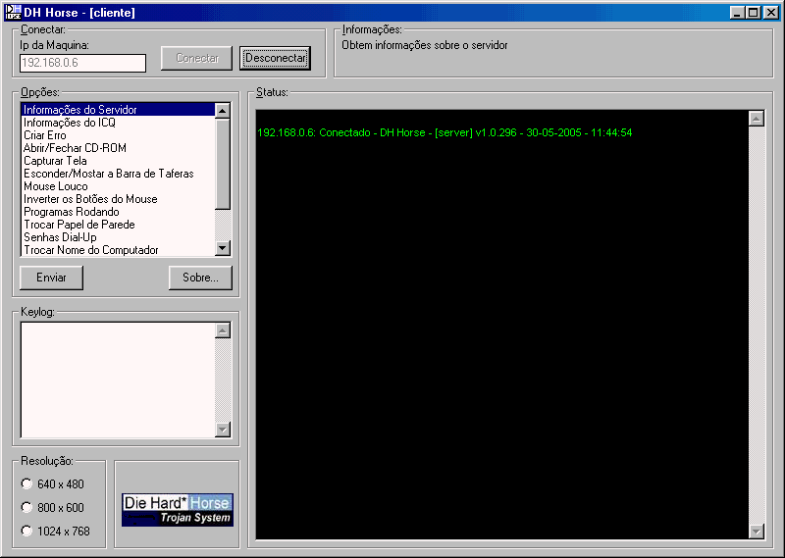Select Senhas Dial-Up list entry

click(x=60, y=237)
